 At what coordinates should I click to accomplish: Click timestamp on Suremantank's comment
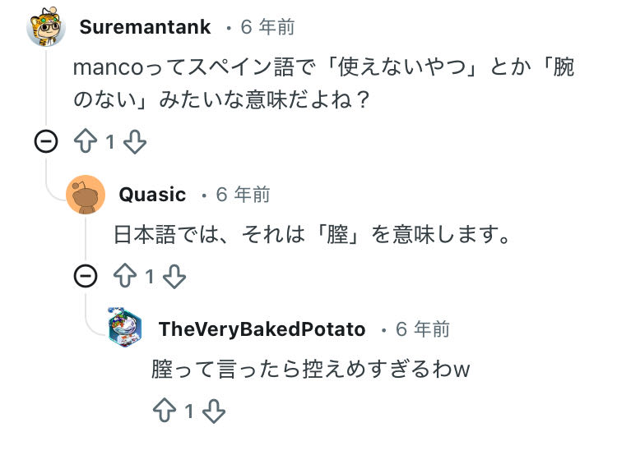point(267,28)
